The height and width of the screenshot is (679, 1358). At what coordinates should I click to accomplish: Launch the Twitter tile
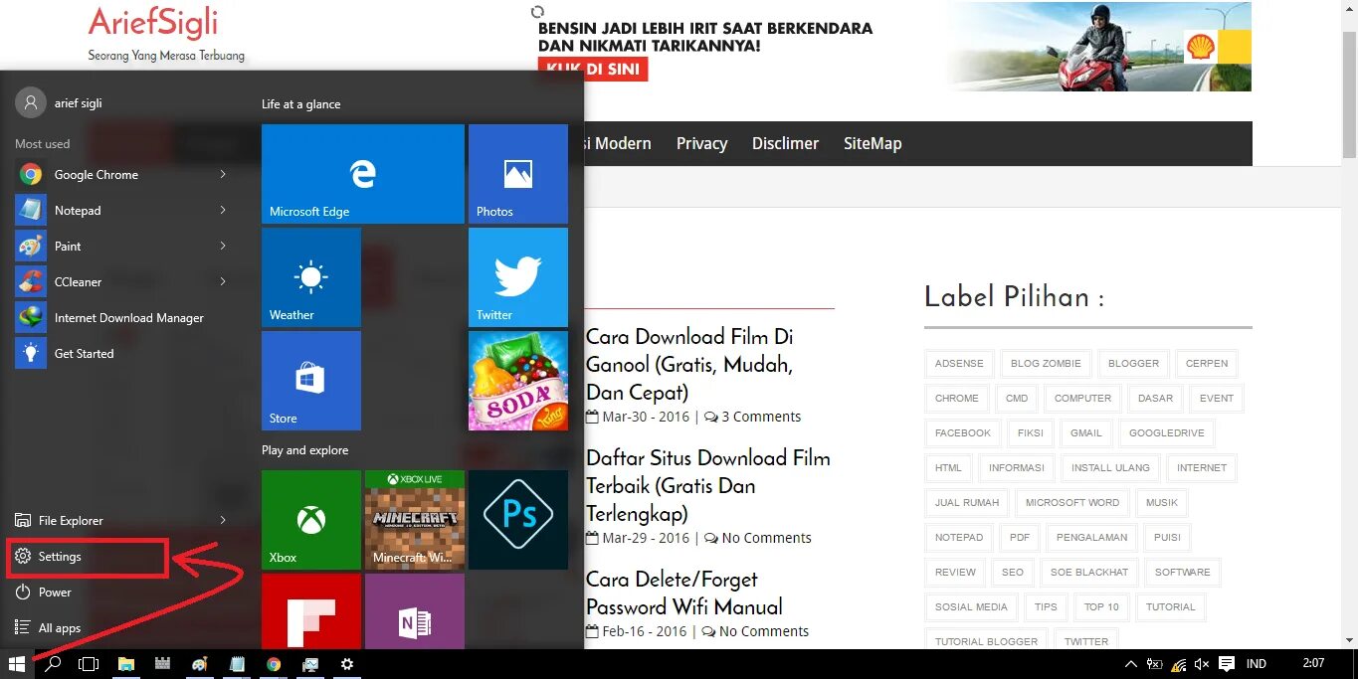(x=518, y=277)
